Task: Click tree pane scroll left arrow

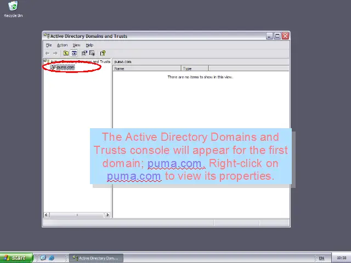Action: [x=46, y=215]
